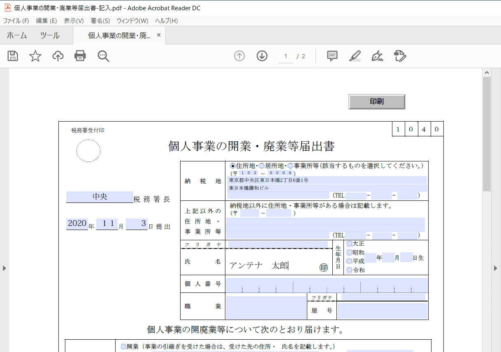The image size is (501, 352).
Task: Expand the right tools pane arrow
Action: point(496,268)
